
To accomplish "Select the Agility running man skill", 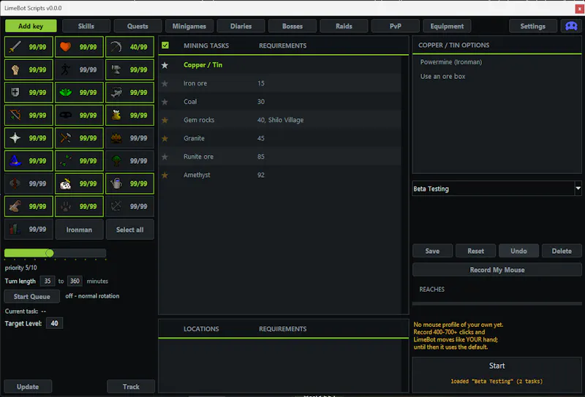I will tap(79, 69).
